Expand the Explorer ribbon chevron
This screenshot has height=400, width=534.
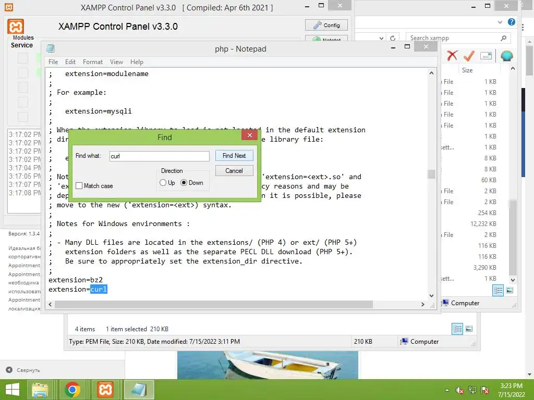500,22
